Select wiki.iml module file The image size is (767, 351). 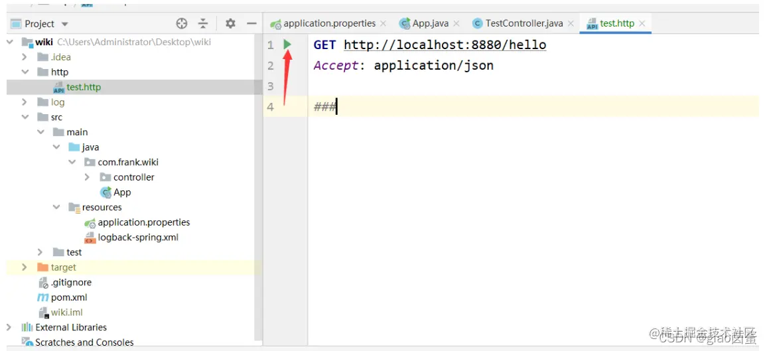pos(67,313)
